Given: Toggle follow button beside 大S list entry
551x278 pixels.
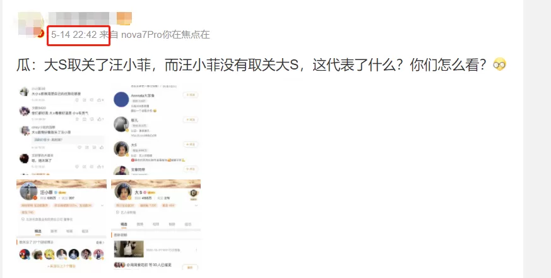Looking at the screenshot, I should pos(191,144).
